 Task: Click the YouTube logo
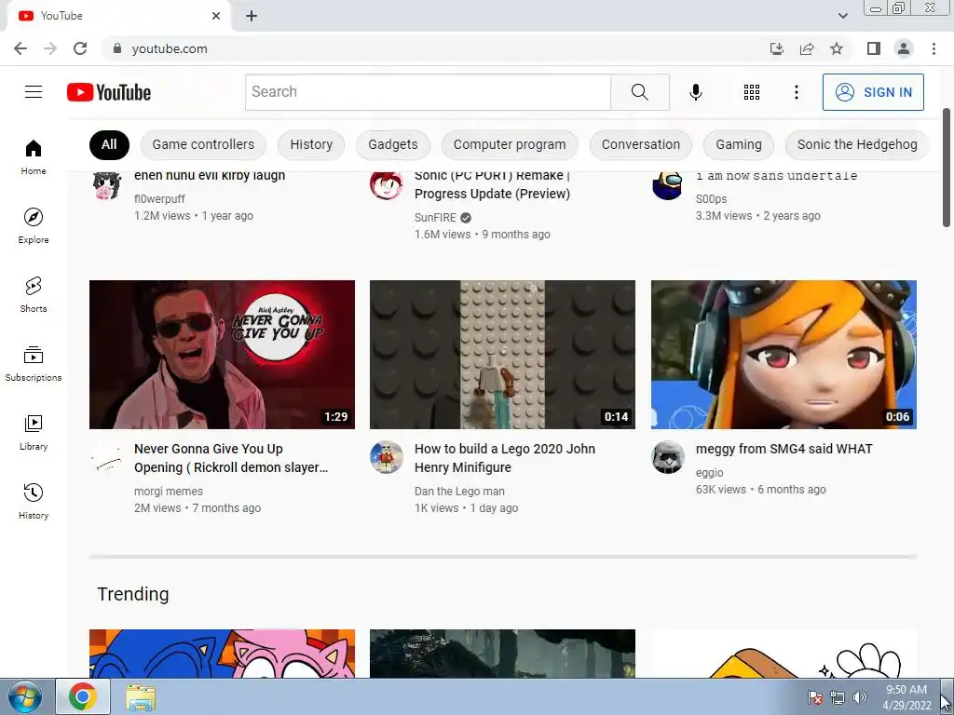(x=109, y=92)
